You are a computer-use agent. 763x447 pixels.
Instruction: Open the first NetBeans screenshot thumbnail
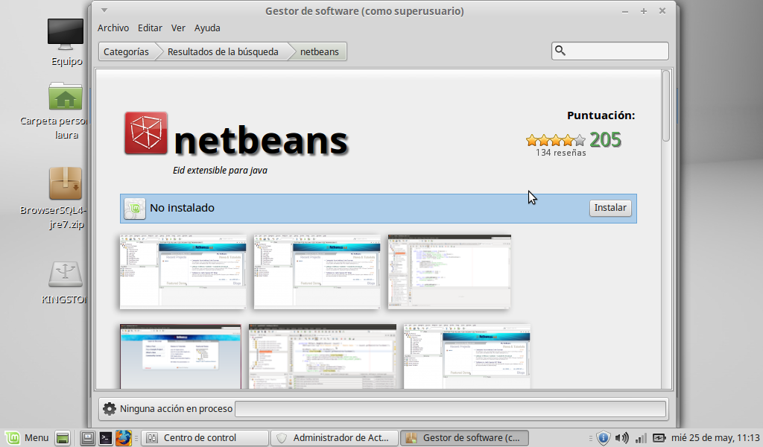click(183, 271)
